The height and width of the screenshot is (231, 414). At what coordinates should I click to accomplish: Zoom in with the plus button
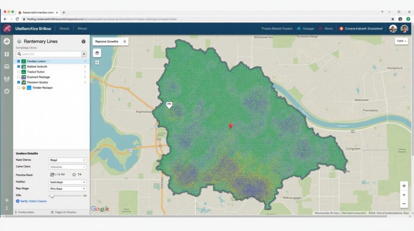(404, 186)
